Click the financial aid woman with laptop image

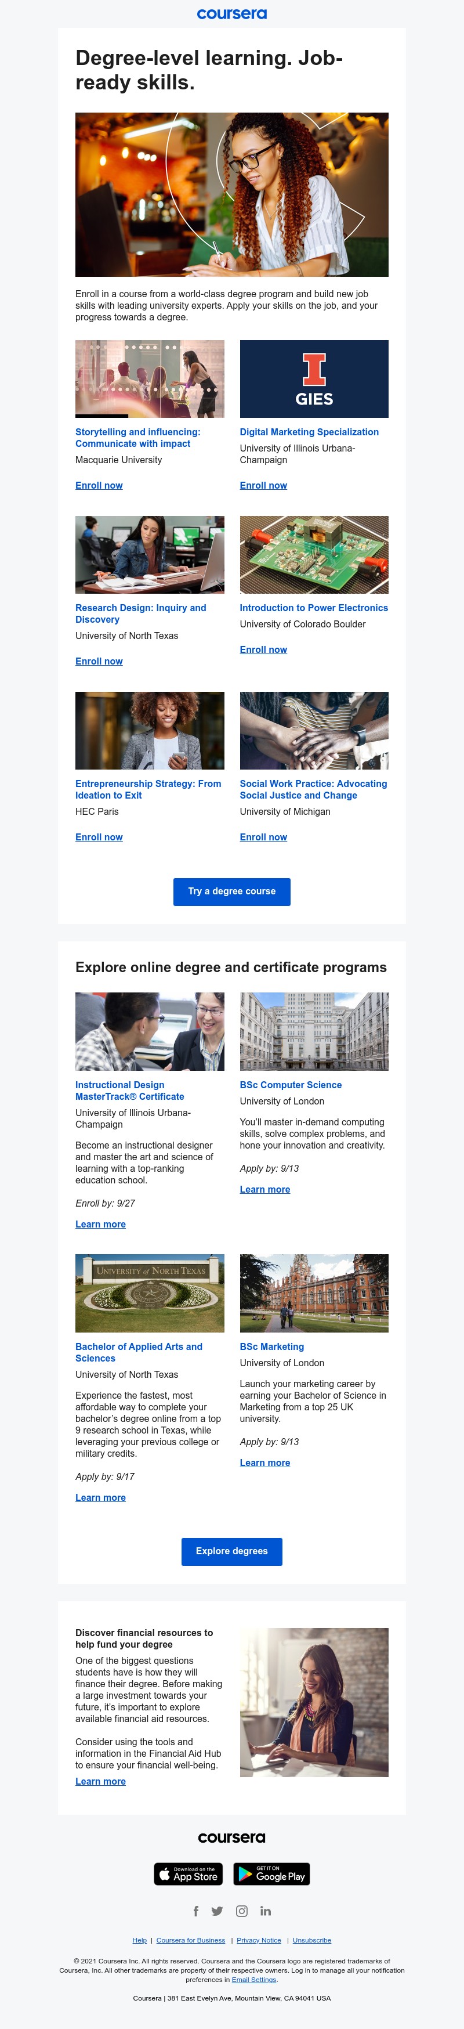[314, 1702]
